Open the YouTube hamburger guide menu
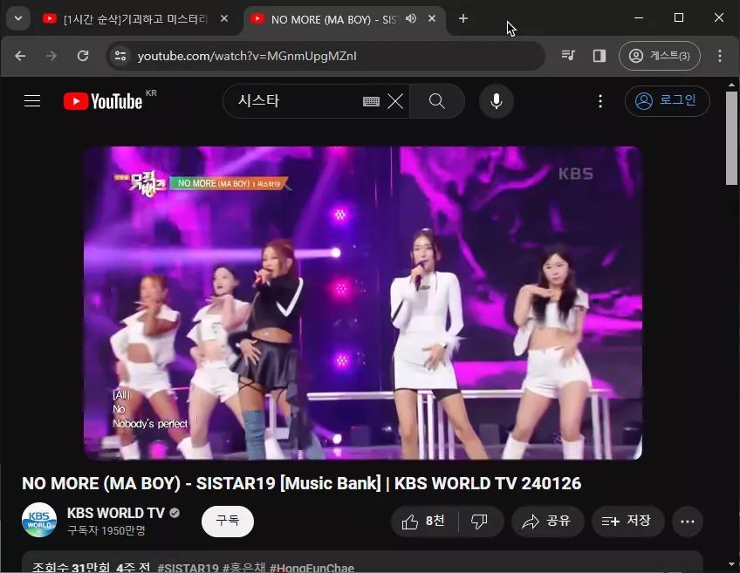The width and height of the screenshot is (740, 573). click(x=32, y=101)
